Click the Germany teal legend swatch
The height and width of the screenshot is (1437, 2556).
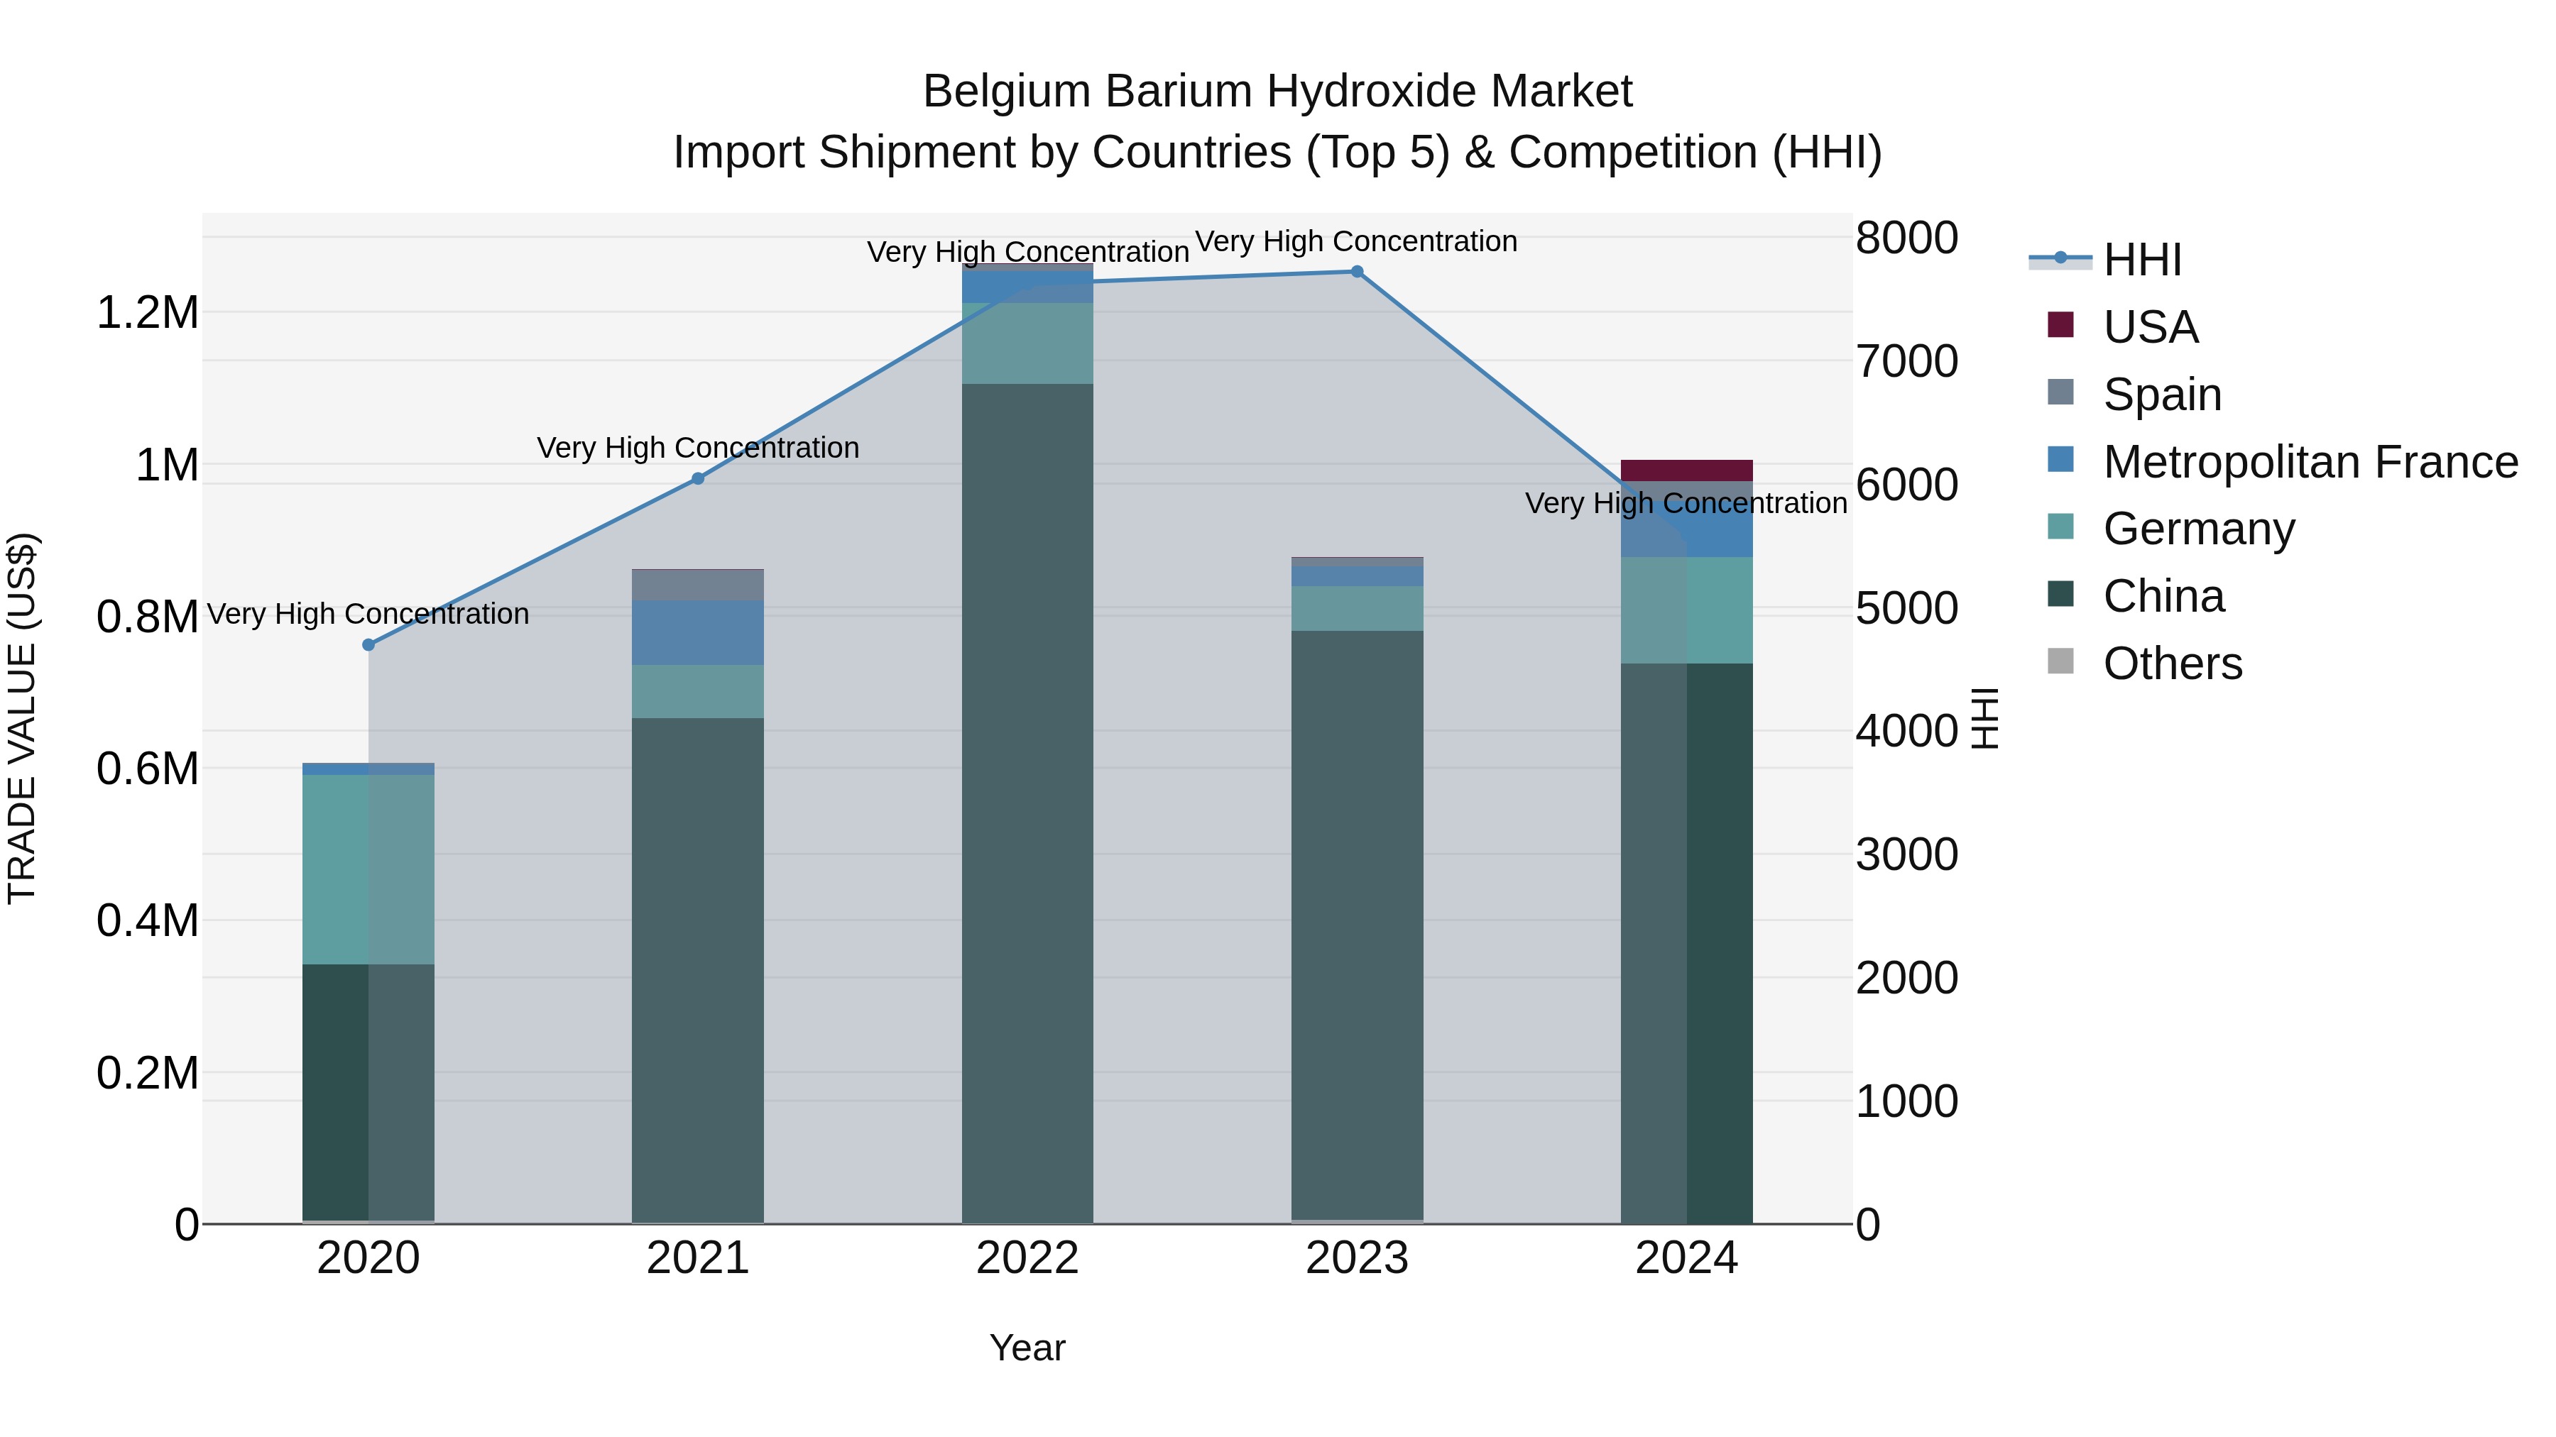[x=2061, y=526]
